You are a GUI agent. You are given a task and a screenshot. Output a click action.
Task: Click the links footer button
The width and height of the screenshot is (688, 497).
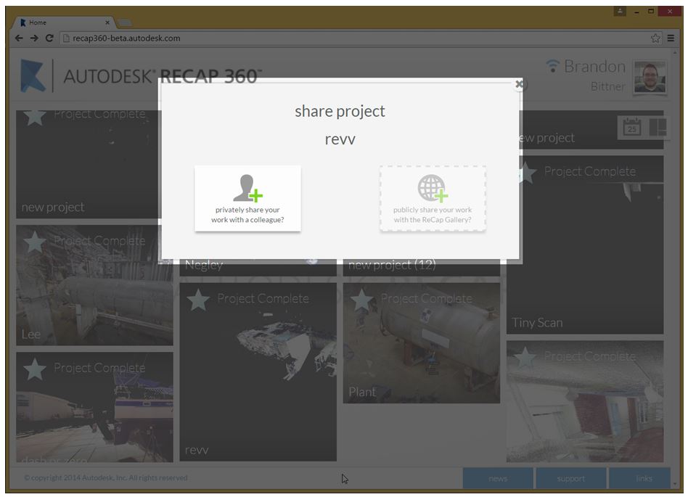(x=639, y=479)
